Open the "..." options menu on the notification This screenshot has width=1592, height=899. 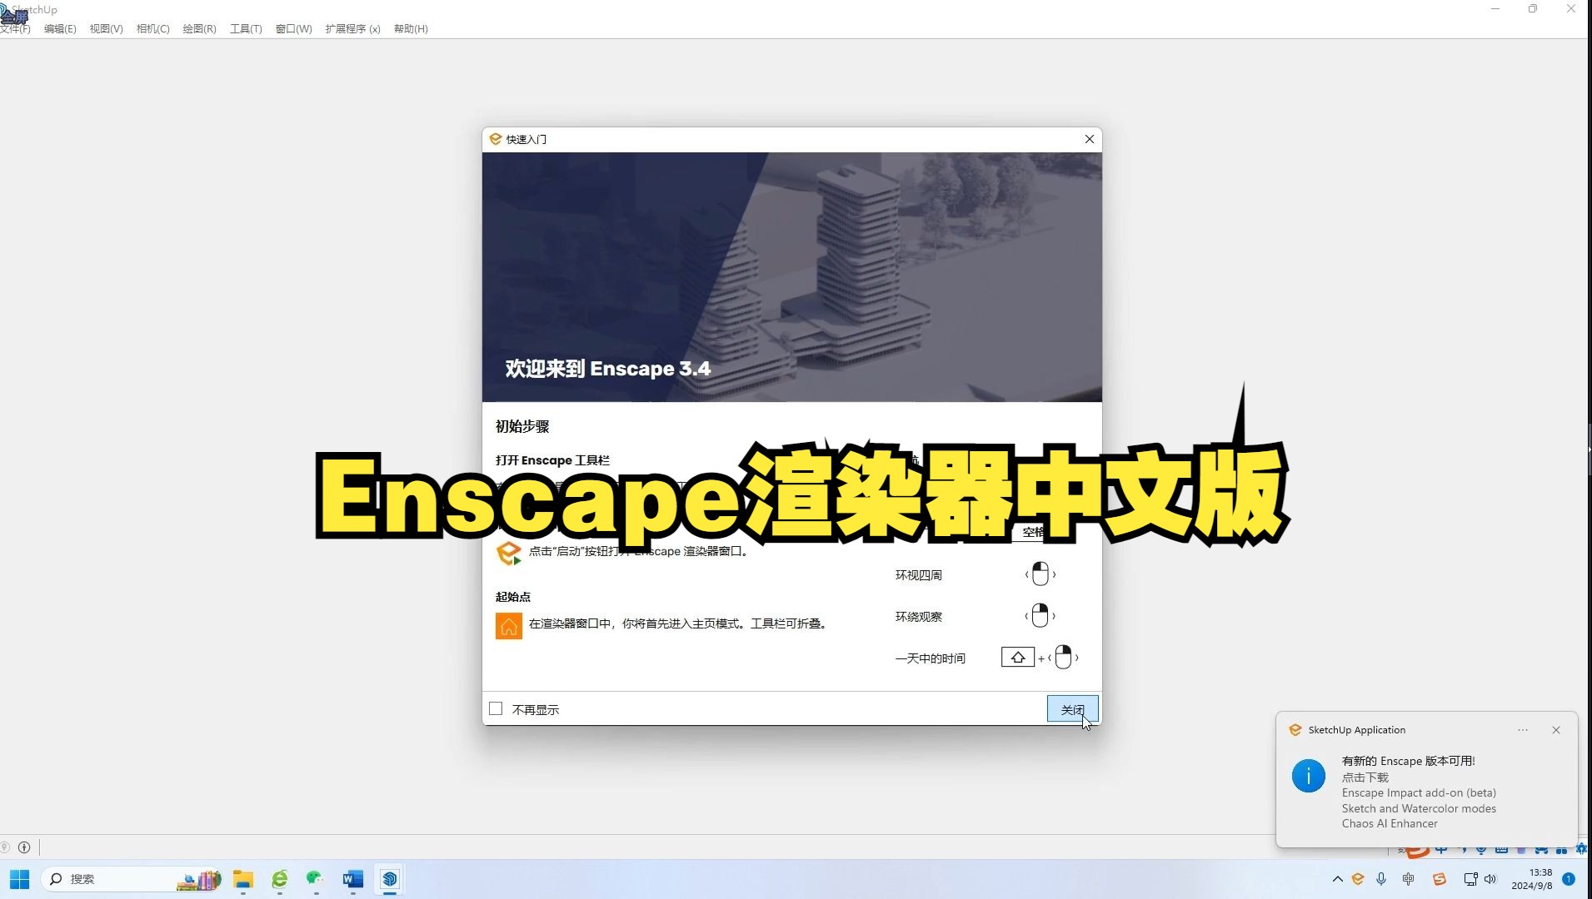point(1523,730)
